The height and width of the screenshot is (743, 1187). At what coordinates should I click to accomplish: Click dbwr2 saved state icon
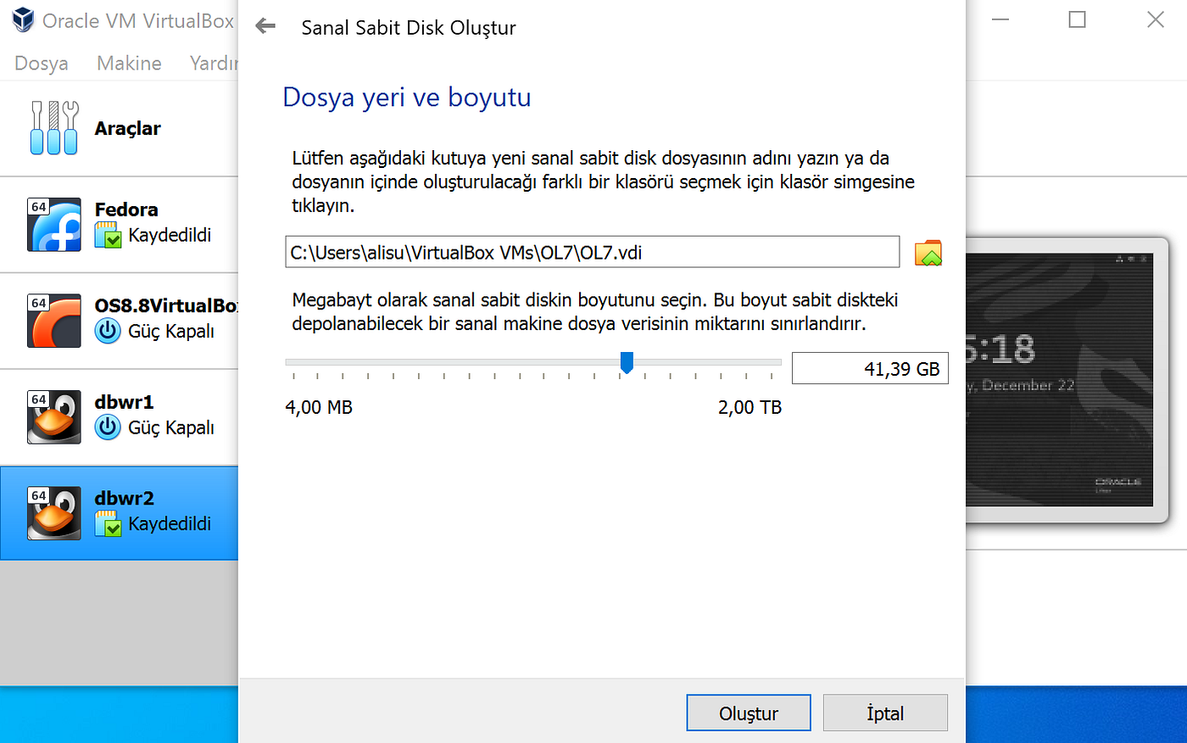click(x=109, y=524)
